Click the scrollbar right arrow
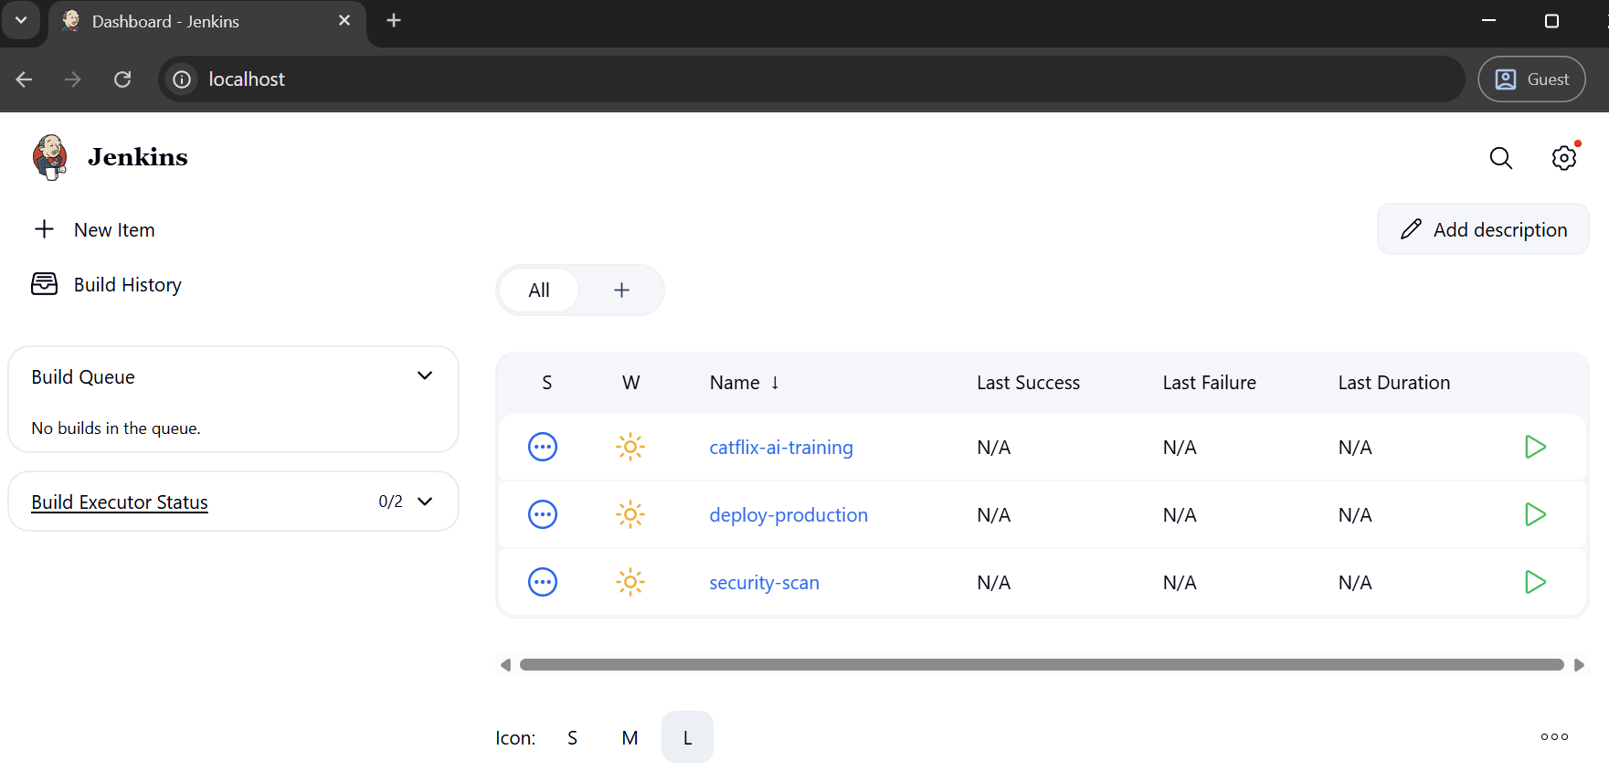Image resolution: width=1609 pixels, height=782 pixels. coord(1578,665)
